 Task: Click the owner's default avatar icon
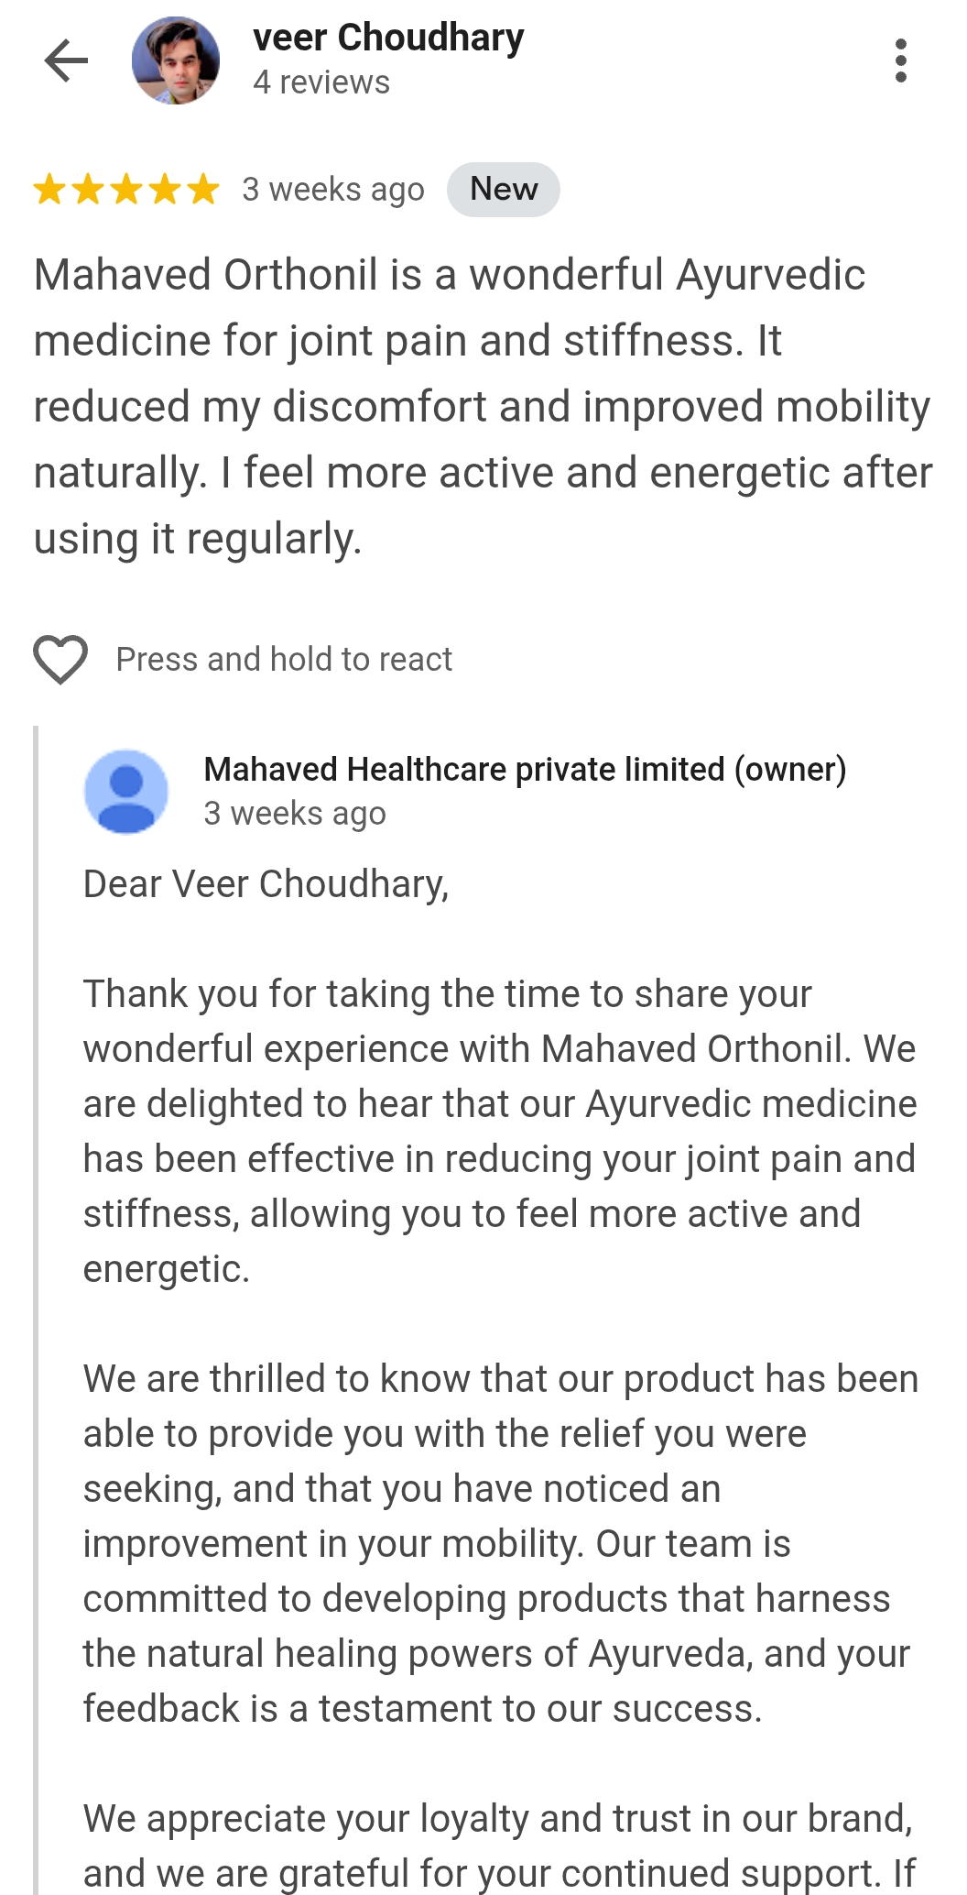tap(126, 792)
